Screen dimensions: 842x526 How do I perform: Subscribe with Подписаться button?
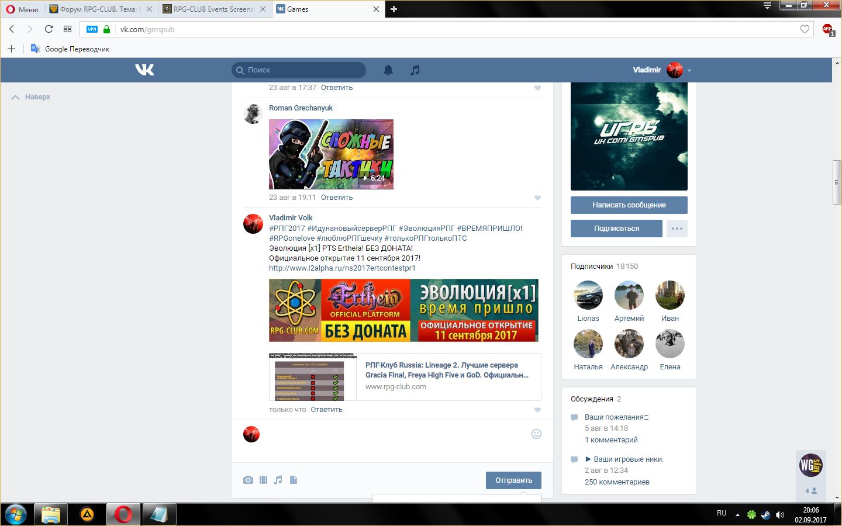tap(616, 229)
